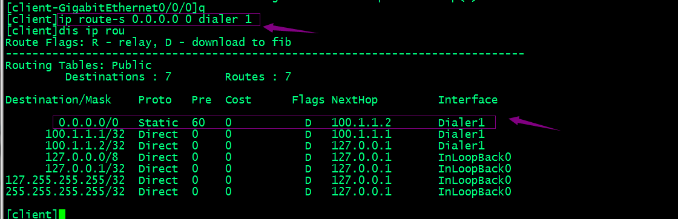Click the 'Routing Tables: Public' line
This screenshot has height=219, width=678.
78,66
